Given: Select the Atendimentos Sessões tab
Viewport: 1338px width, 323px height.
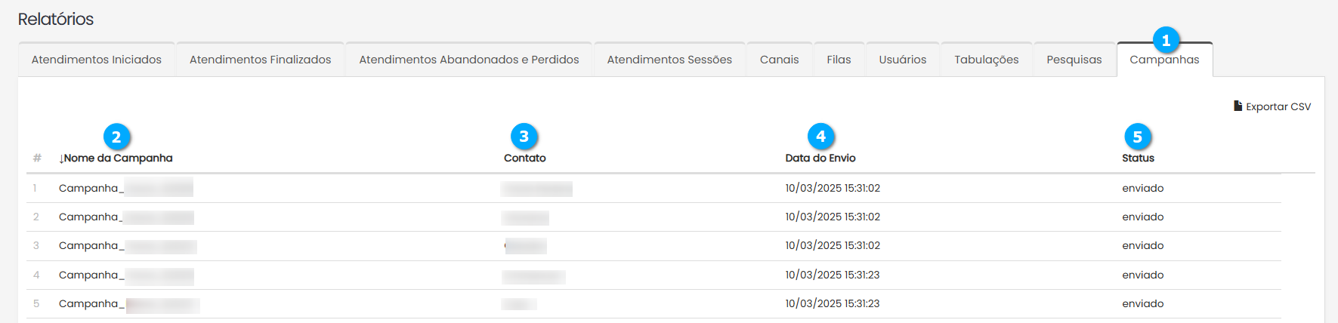Looking at the screenshot, I should (x=669, y=60).
